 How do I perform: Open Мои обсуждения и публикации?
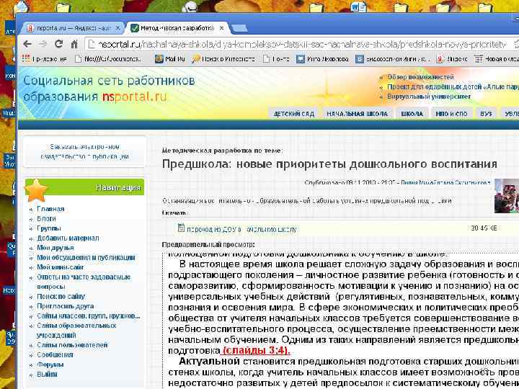(x=86, y=257)
